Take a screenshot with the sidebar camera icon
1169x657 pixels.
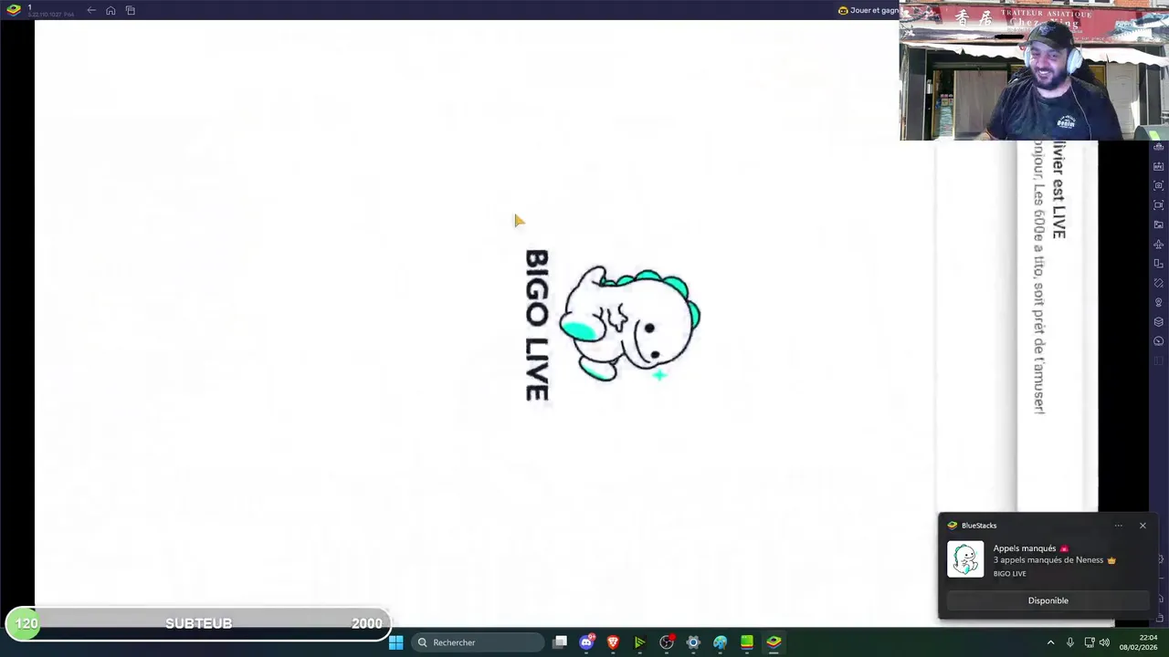coord(1158,185)
